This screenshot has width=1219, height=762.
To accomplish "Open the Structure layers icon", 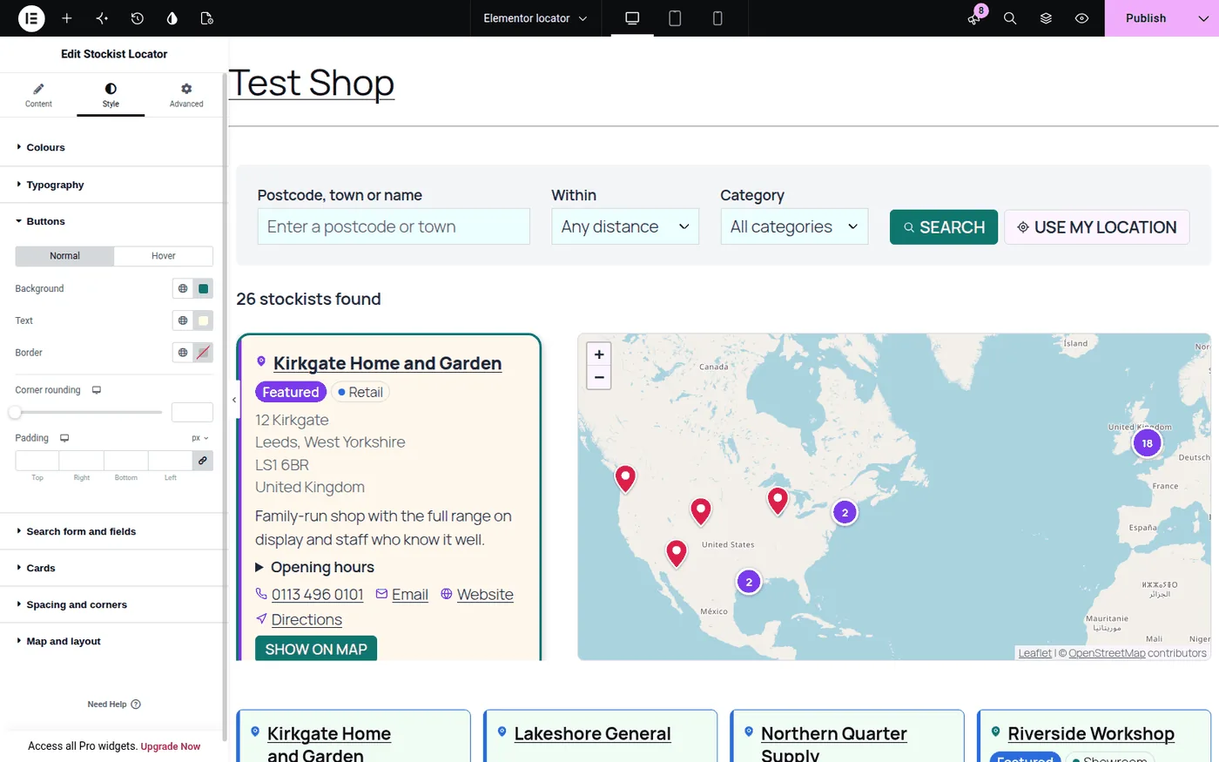I will [x=1046, y=18].
